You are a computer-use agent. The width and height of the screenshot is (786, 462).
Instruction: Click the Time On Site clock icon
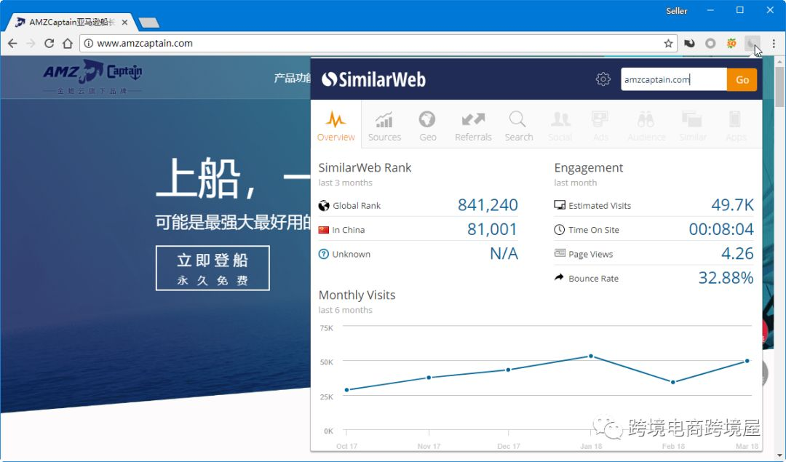pos(560,229)
